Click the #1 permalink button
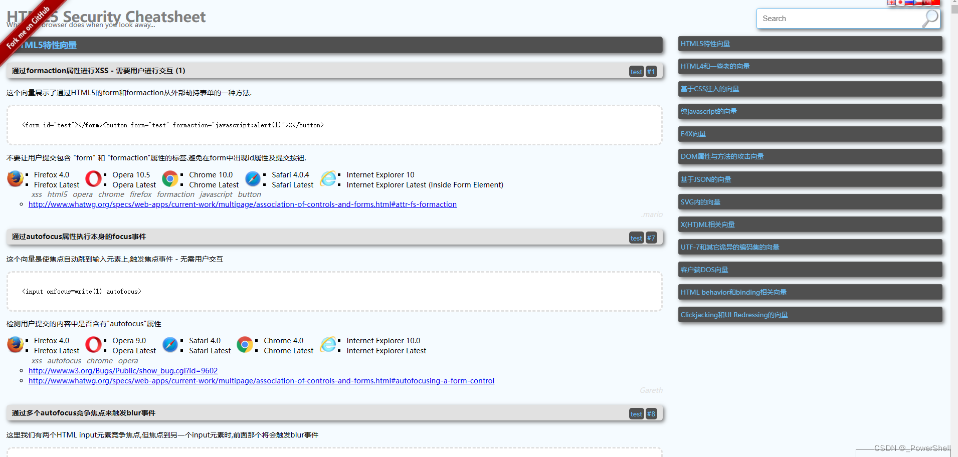Viewport: 958px width, 457px height. [651, 72]
